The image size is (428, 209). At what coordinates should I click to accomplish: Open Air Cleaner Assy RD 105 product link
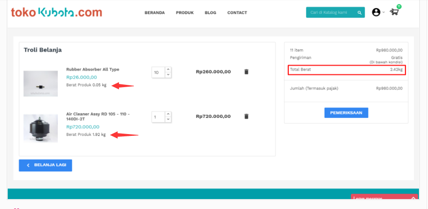point(98,116)
